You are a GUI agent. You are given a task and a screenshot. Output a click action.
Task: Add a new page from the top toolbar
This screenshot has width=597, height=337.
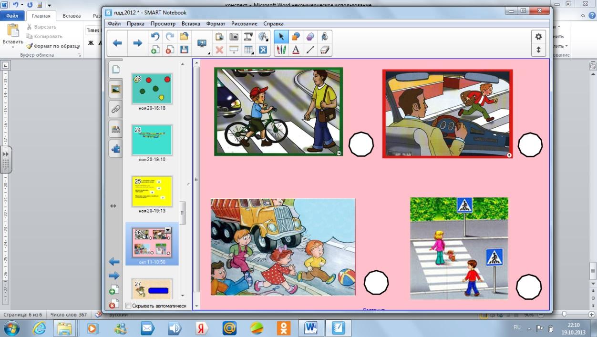click(x=155, y=50)
